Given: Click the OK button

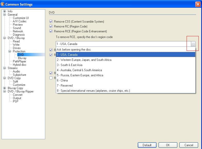Looking at the screenshot, I should (x=168, y=145).
